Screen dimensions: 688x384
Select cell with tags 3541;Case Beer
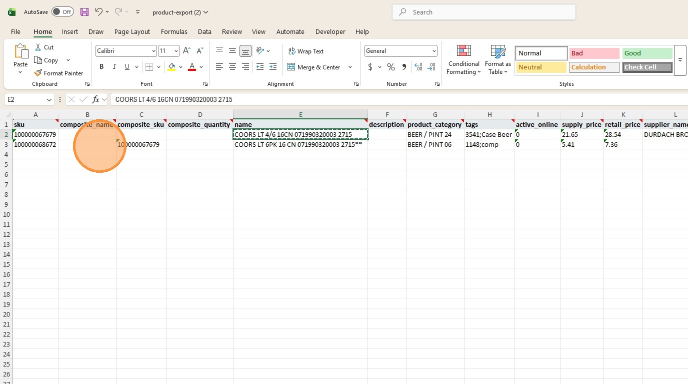coord(489,134)
